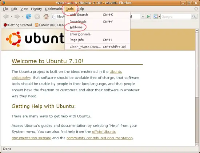Click the 'Done' status bar text
The height and width of the screenshot is (153, 200).
pyautogui.click(x=7, y=149)
